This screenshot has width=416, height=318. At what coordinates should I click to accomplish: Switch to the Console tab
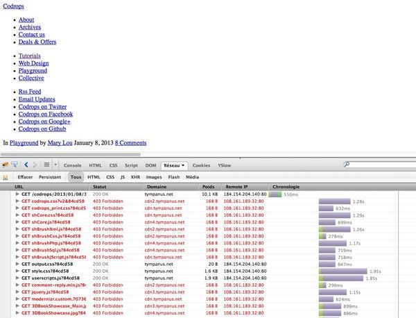(73, 166)
